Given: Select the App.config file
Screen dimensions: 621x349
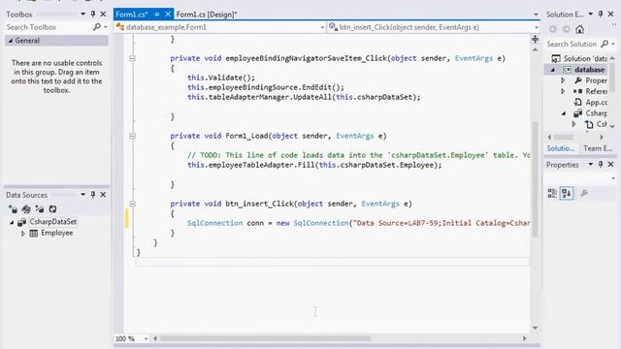Looking at the screenshot, I should point(596,103).
